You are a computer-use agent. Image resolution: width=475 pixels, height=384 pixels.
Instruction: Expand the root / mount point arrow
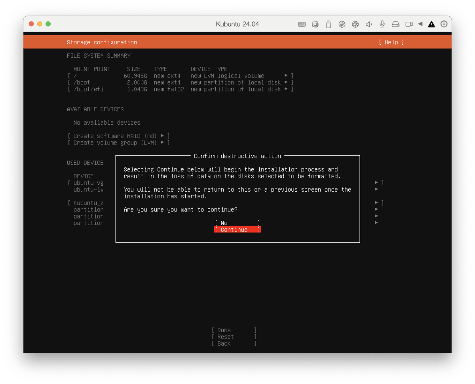[286, 76]
